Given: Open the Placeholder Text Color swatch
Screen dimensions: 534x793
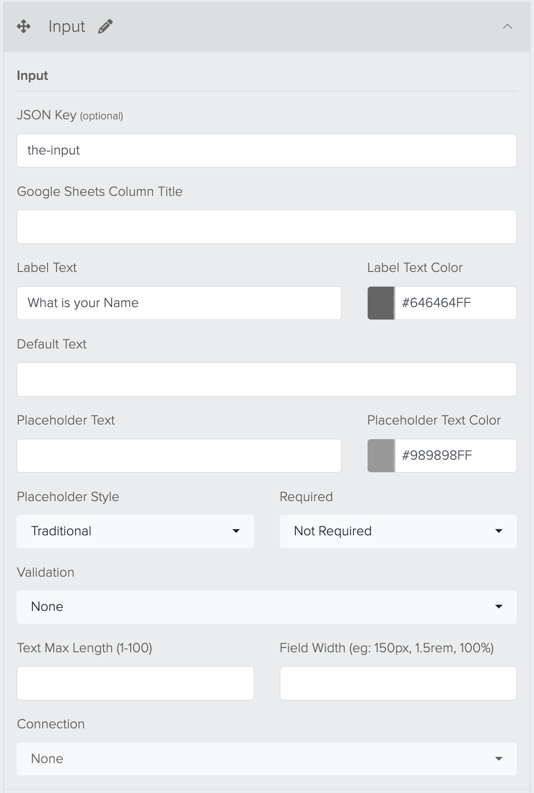Looking at the screenshot, I should coord(381,455).
